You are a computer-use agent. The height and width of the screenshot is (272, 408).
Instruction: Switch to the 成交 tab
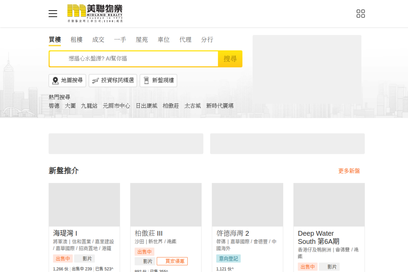tap(98, 40)
